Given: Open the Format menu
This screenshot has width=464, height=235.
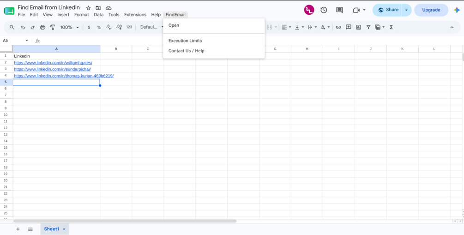Looking at the screenshot, I should [x=81, y=14].
